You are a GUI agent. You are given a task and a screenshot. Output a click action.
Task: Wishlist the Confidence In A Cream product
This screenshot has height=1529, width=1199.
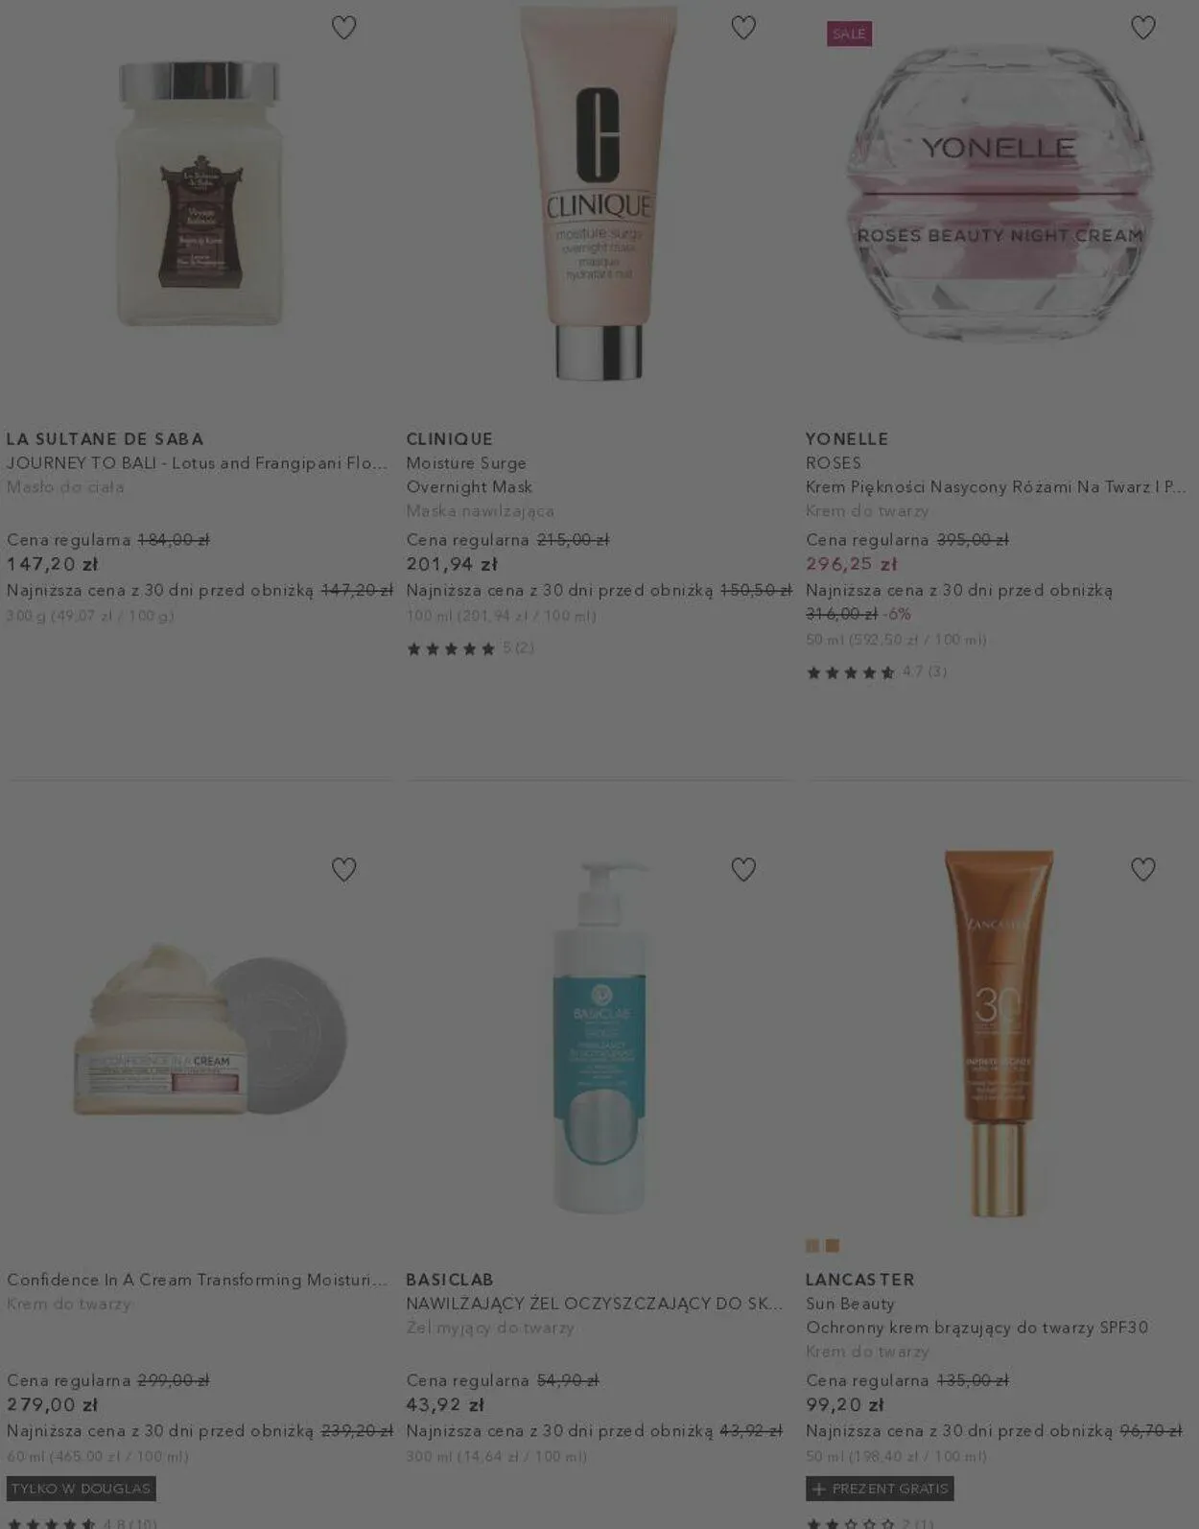[343, 869]
